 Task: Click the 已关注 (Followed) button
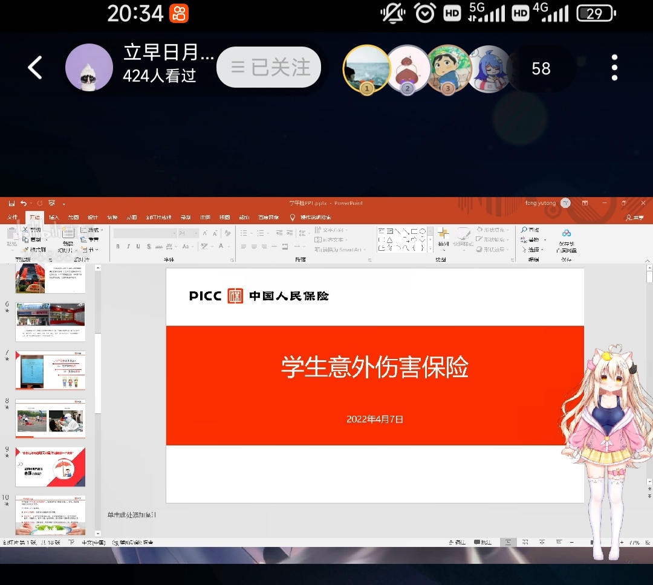pos(268,67)
